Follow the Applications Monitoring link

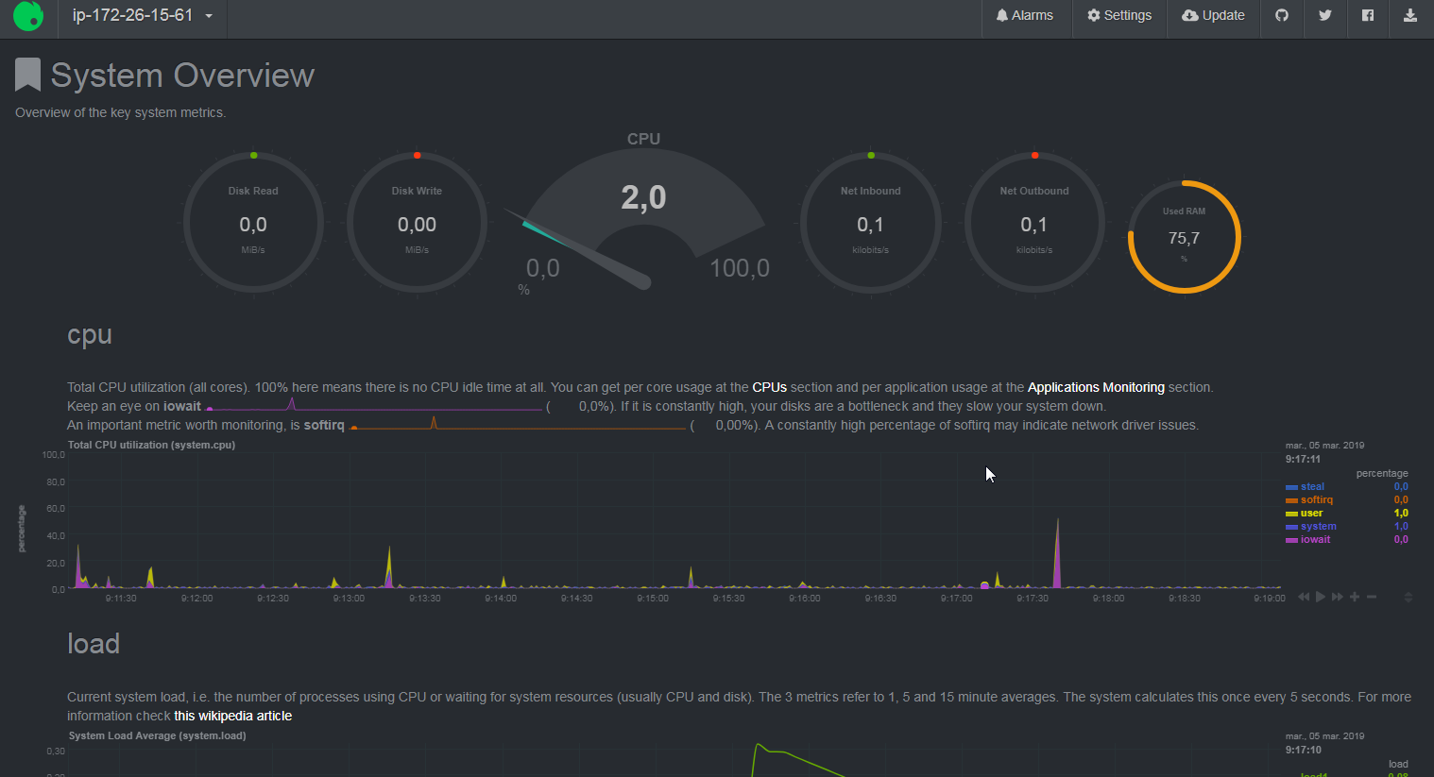pyautogui.click(x=1095, y=387)
